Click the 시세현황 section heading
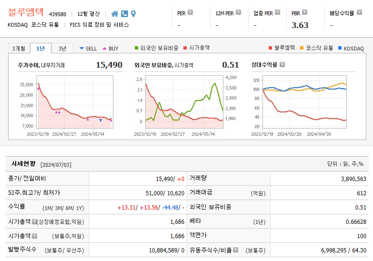Screen dimensions: 373x261 [23, 164]
